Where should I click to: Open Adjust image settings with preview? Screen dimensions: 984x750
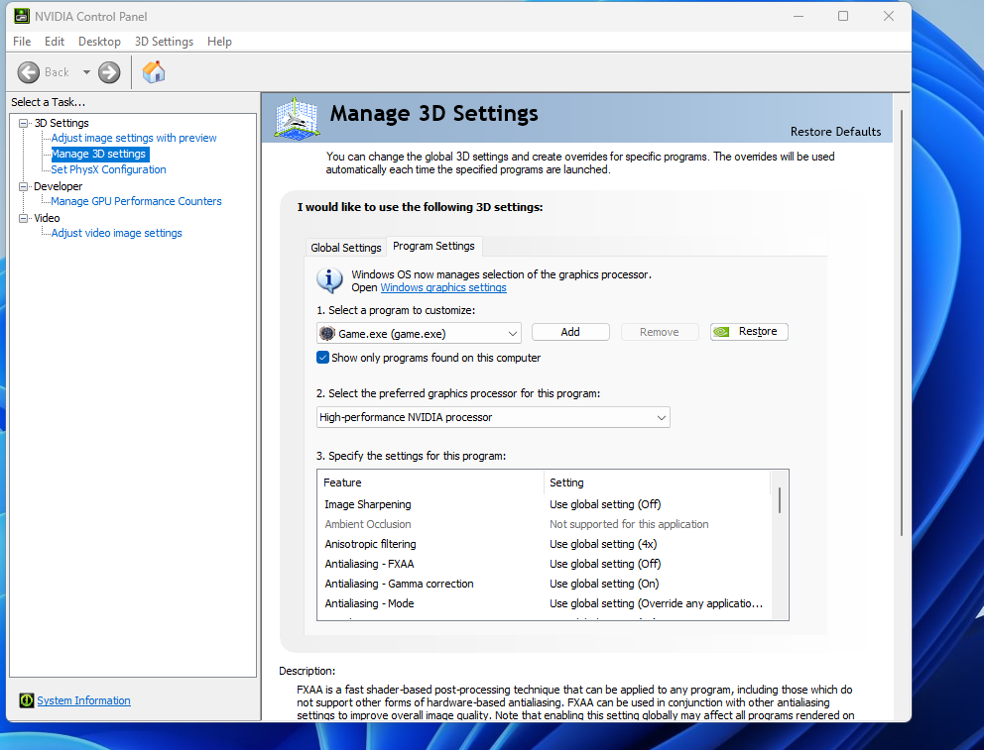point(134,138)
